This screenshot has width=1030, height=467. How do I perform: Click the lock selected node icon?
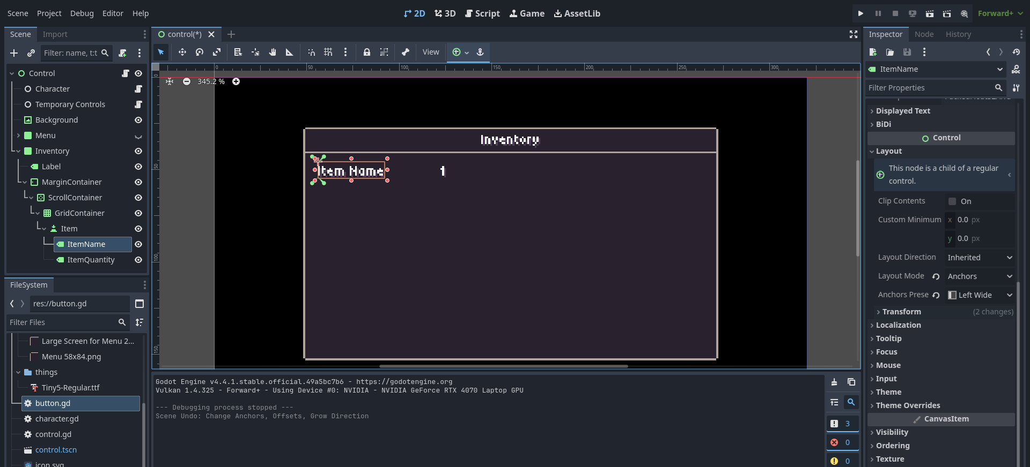tap(367, 52)
